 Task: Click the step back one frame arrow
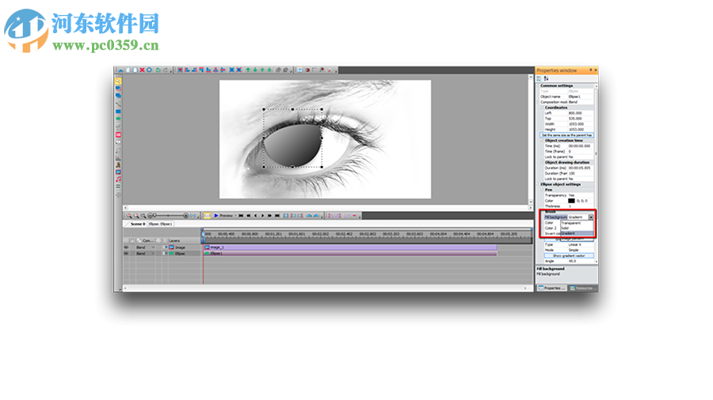point(256,216)
